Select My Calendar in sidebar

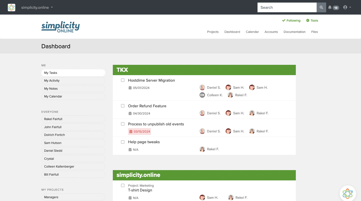[73, 96]
